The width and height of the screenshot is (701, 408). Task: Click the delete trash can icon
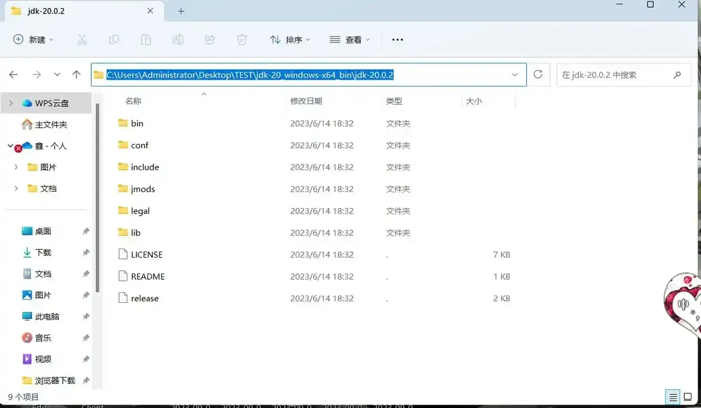[x=242, y=40]
